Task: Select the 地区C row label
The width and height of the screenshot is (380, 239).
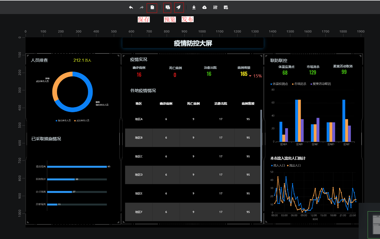Action: [x=139, y=156]
